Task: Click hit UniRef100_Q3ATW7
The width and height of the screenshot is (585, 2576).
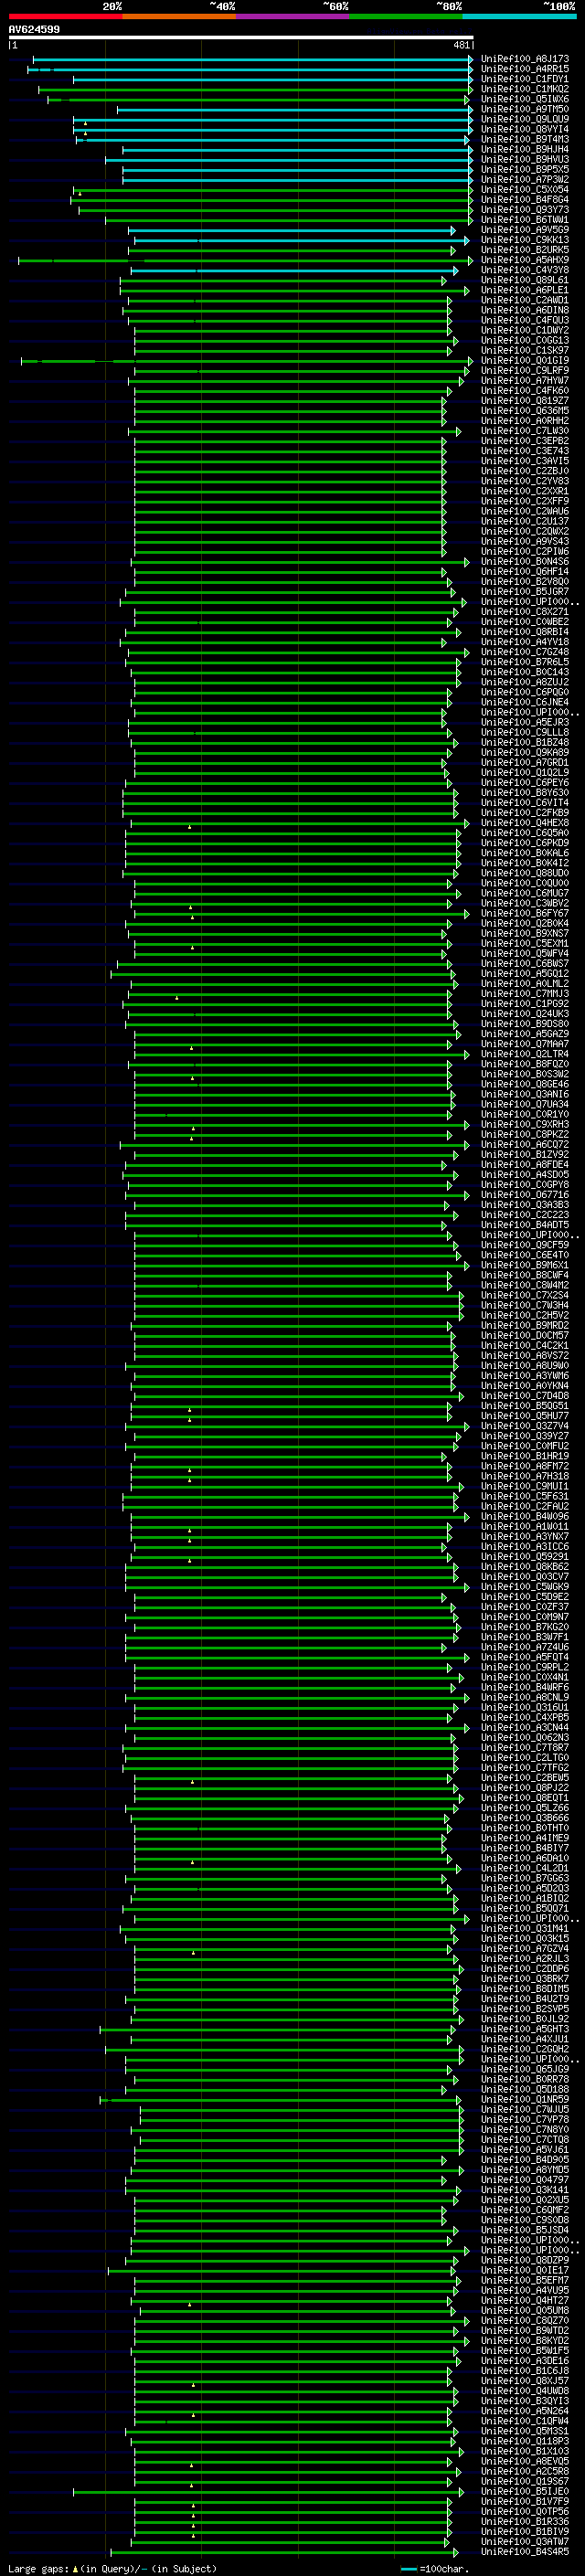Action: (525, 2541)
